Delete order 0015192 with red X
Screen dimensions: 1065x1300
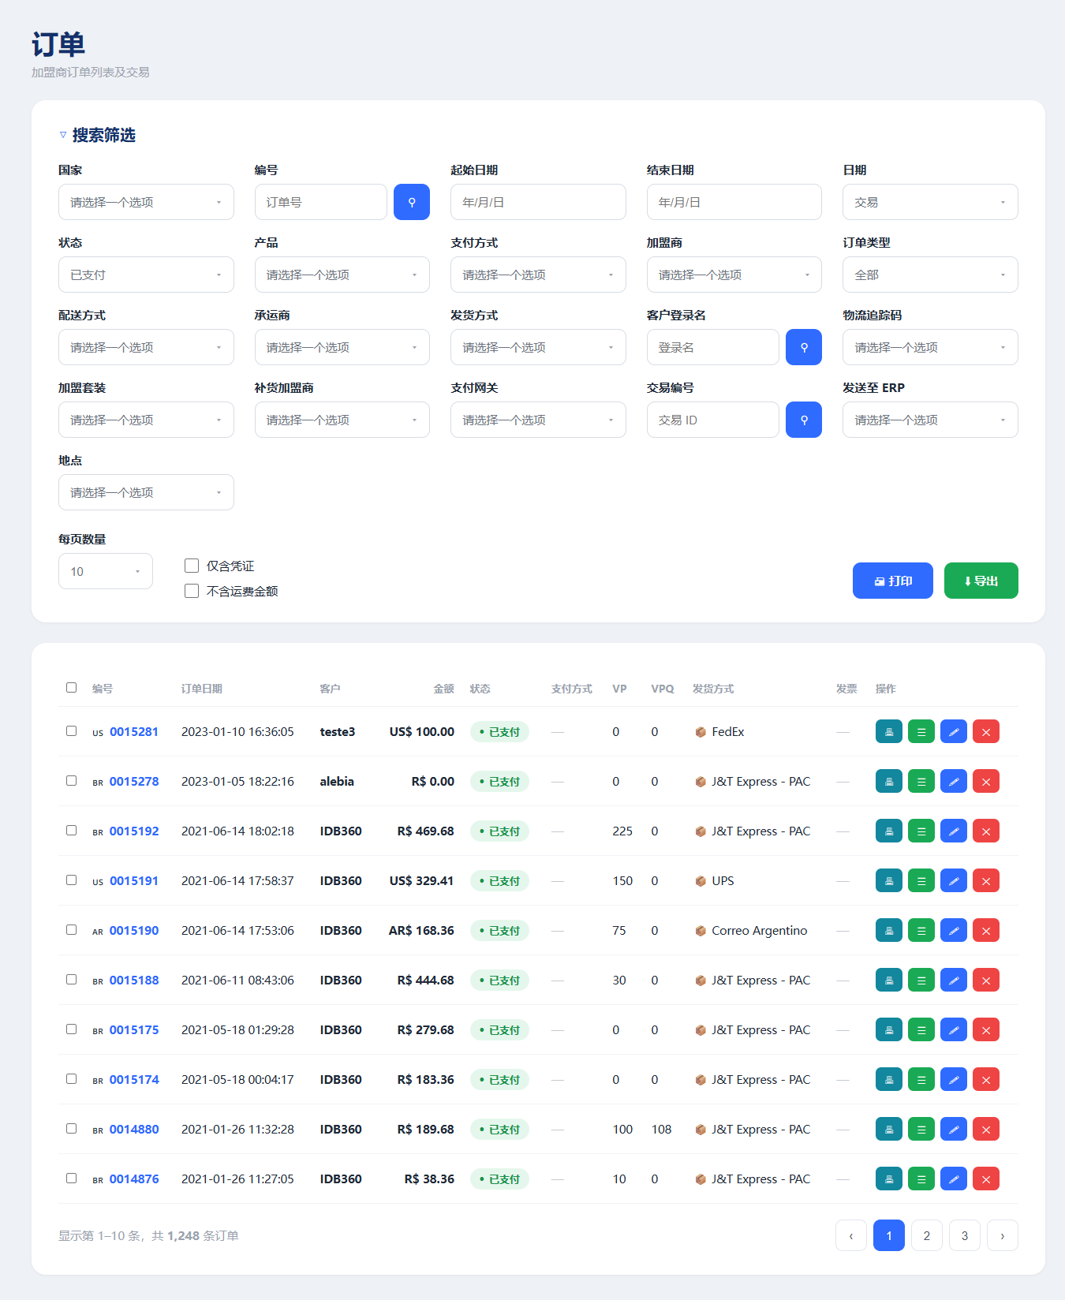click(986, 831)
